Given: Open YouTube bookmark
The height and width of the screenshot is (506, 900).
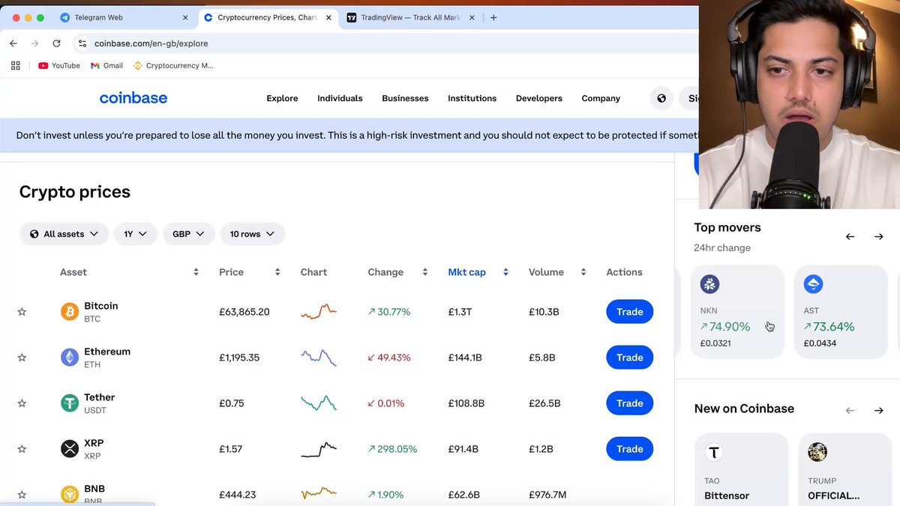Looking at the screenshot, I should pyautogui.click(x=59, y=65).
